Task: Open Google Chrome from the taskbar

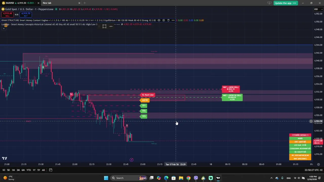Action: [188, 178]
